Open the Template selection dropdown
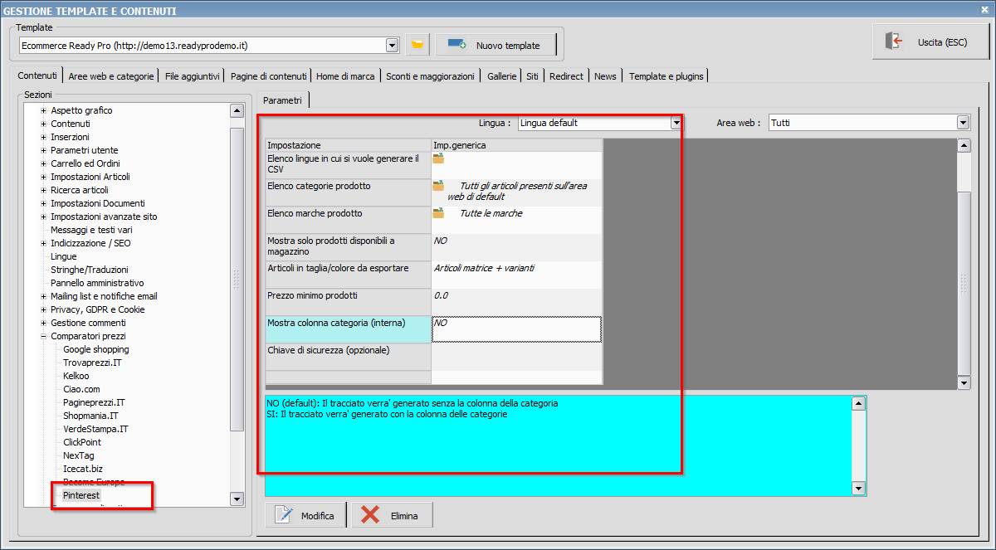996x550 pixels. (392, 45)
